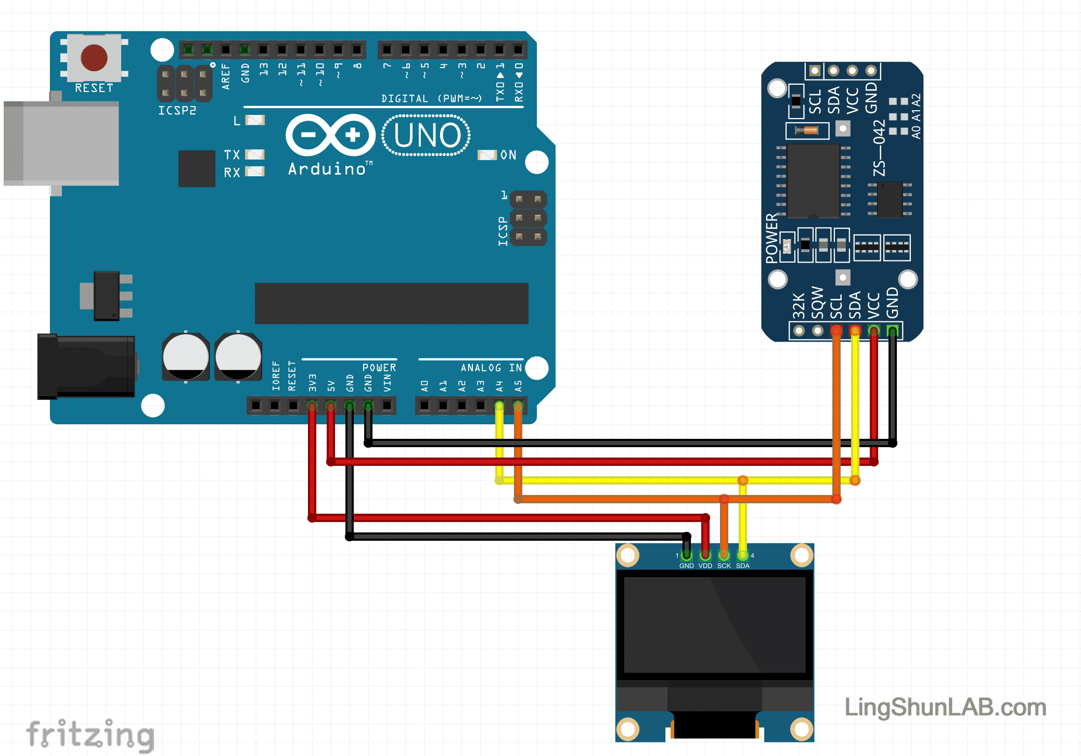Image resolution: width=1081 pixels, height=756 pixels.
Task: Click digital pin 8 on the Arduino
Action: [357, 50]
